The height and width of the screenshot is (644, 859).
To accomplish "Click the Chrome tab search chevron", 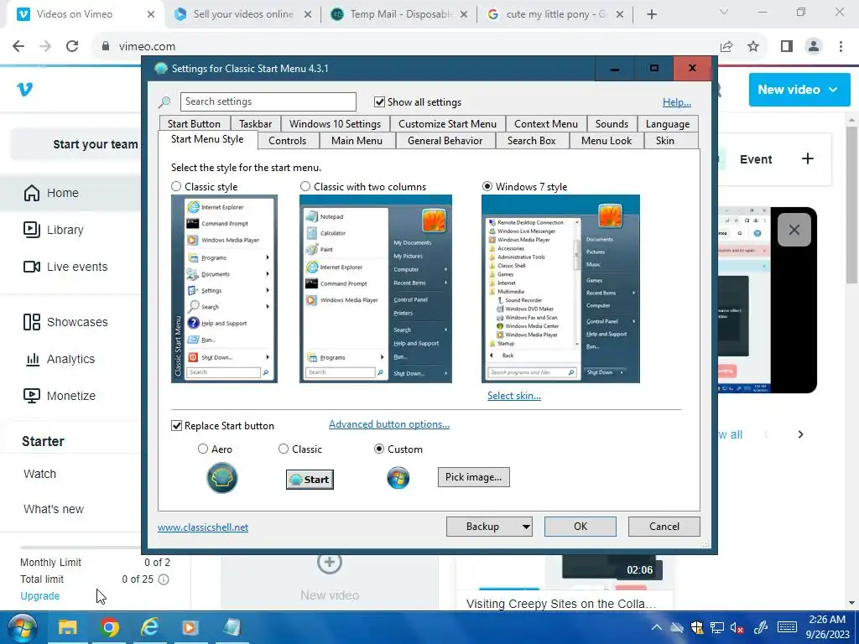I will 724,12.
